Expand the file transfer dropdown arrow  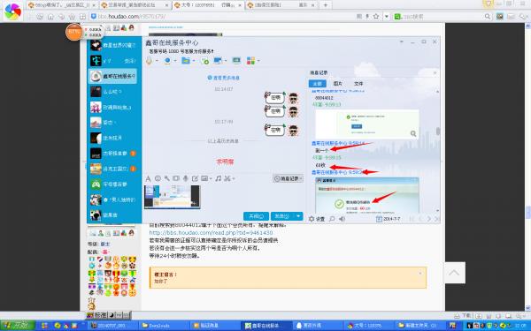tap(193, 61)
